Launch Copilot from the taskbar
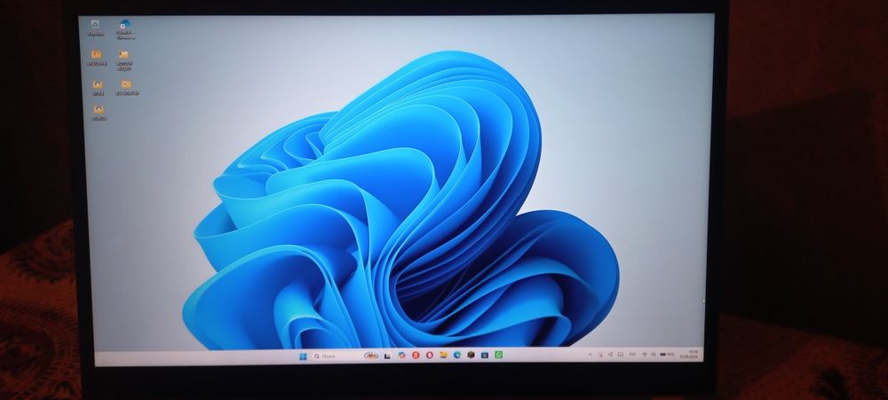The image size is (888, 400). pos(402,356)
